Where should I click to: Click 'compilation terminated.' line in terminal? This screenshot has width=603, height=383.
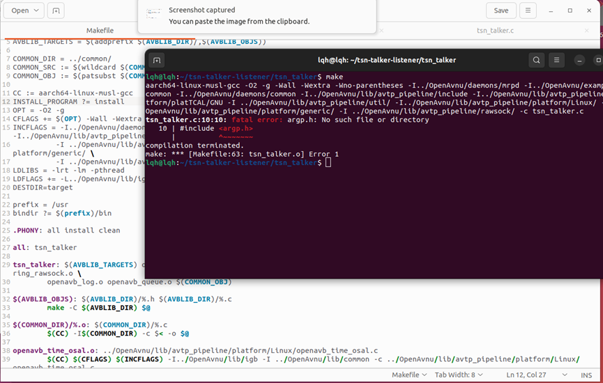coord(194,146)
